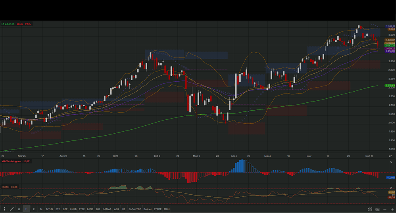
Task: Click the 2.430,22 price tag
Action: pos(390,48)
